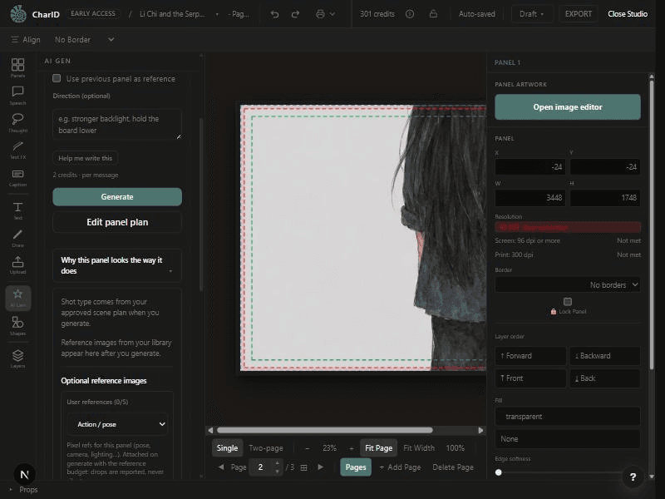This screenshot has height=499, width=665.
Task: Open credits info icon
Action: (410, 14)
